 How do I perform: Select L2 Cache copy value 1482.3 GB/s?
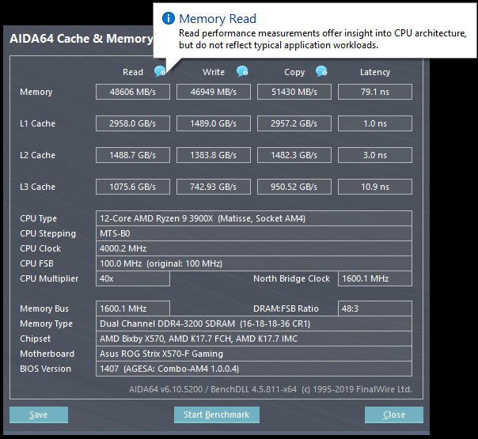click(x=294, y=155)
